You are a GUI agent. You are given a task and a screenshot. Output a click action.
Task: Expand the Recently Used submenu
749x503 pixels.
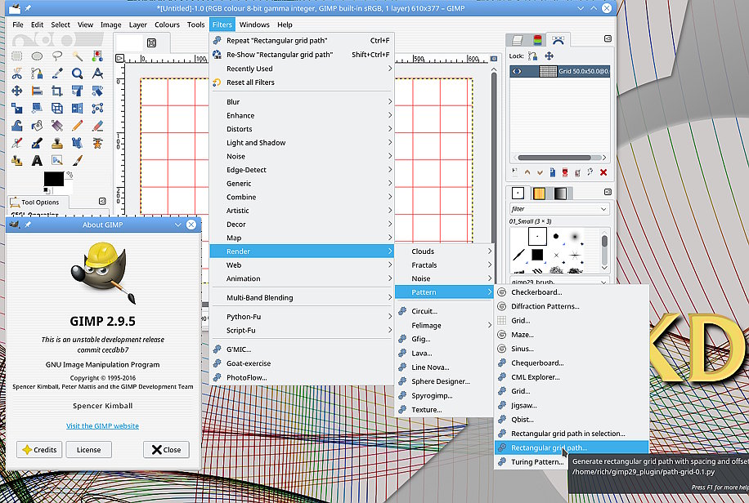click(302, 69)
